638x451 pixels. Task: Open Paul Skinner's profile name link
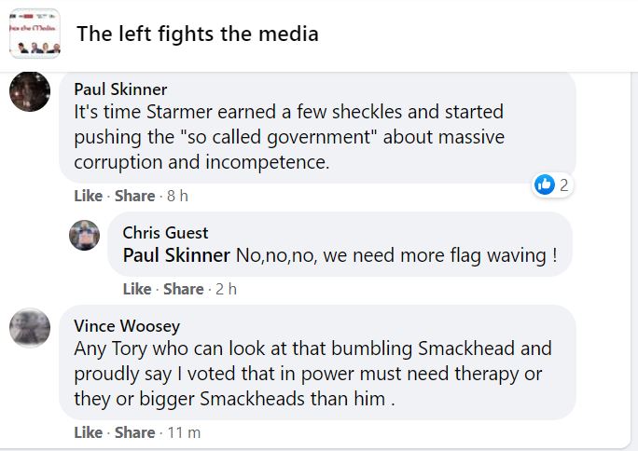tap(120, 89)
